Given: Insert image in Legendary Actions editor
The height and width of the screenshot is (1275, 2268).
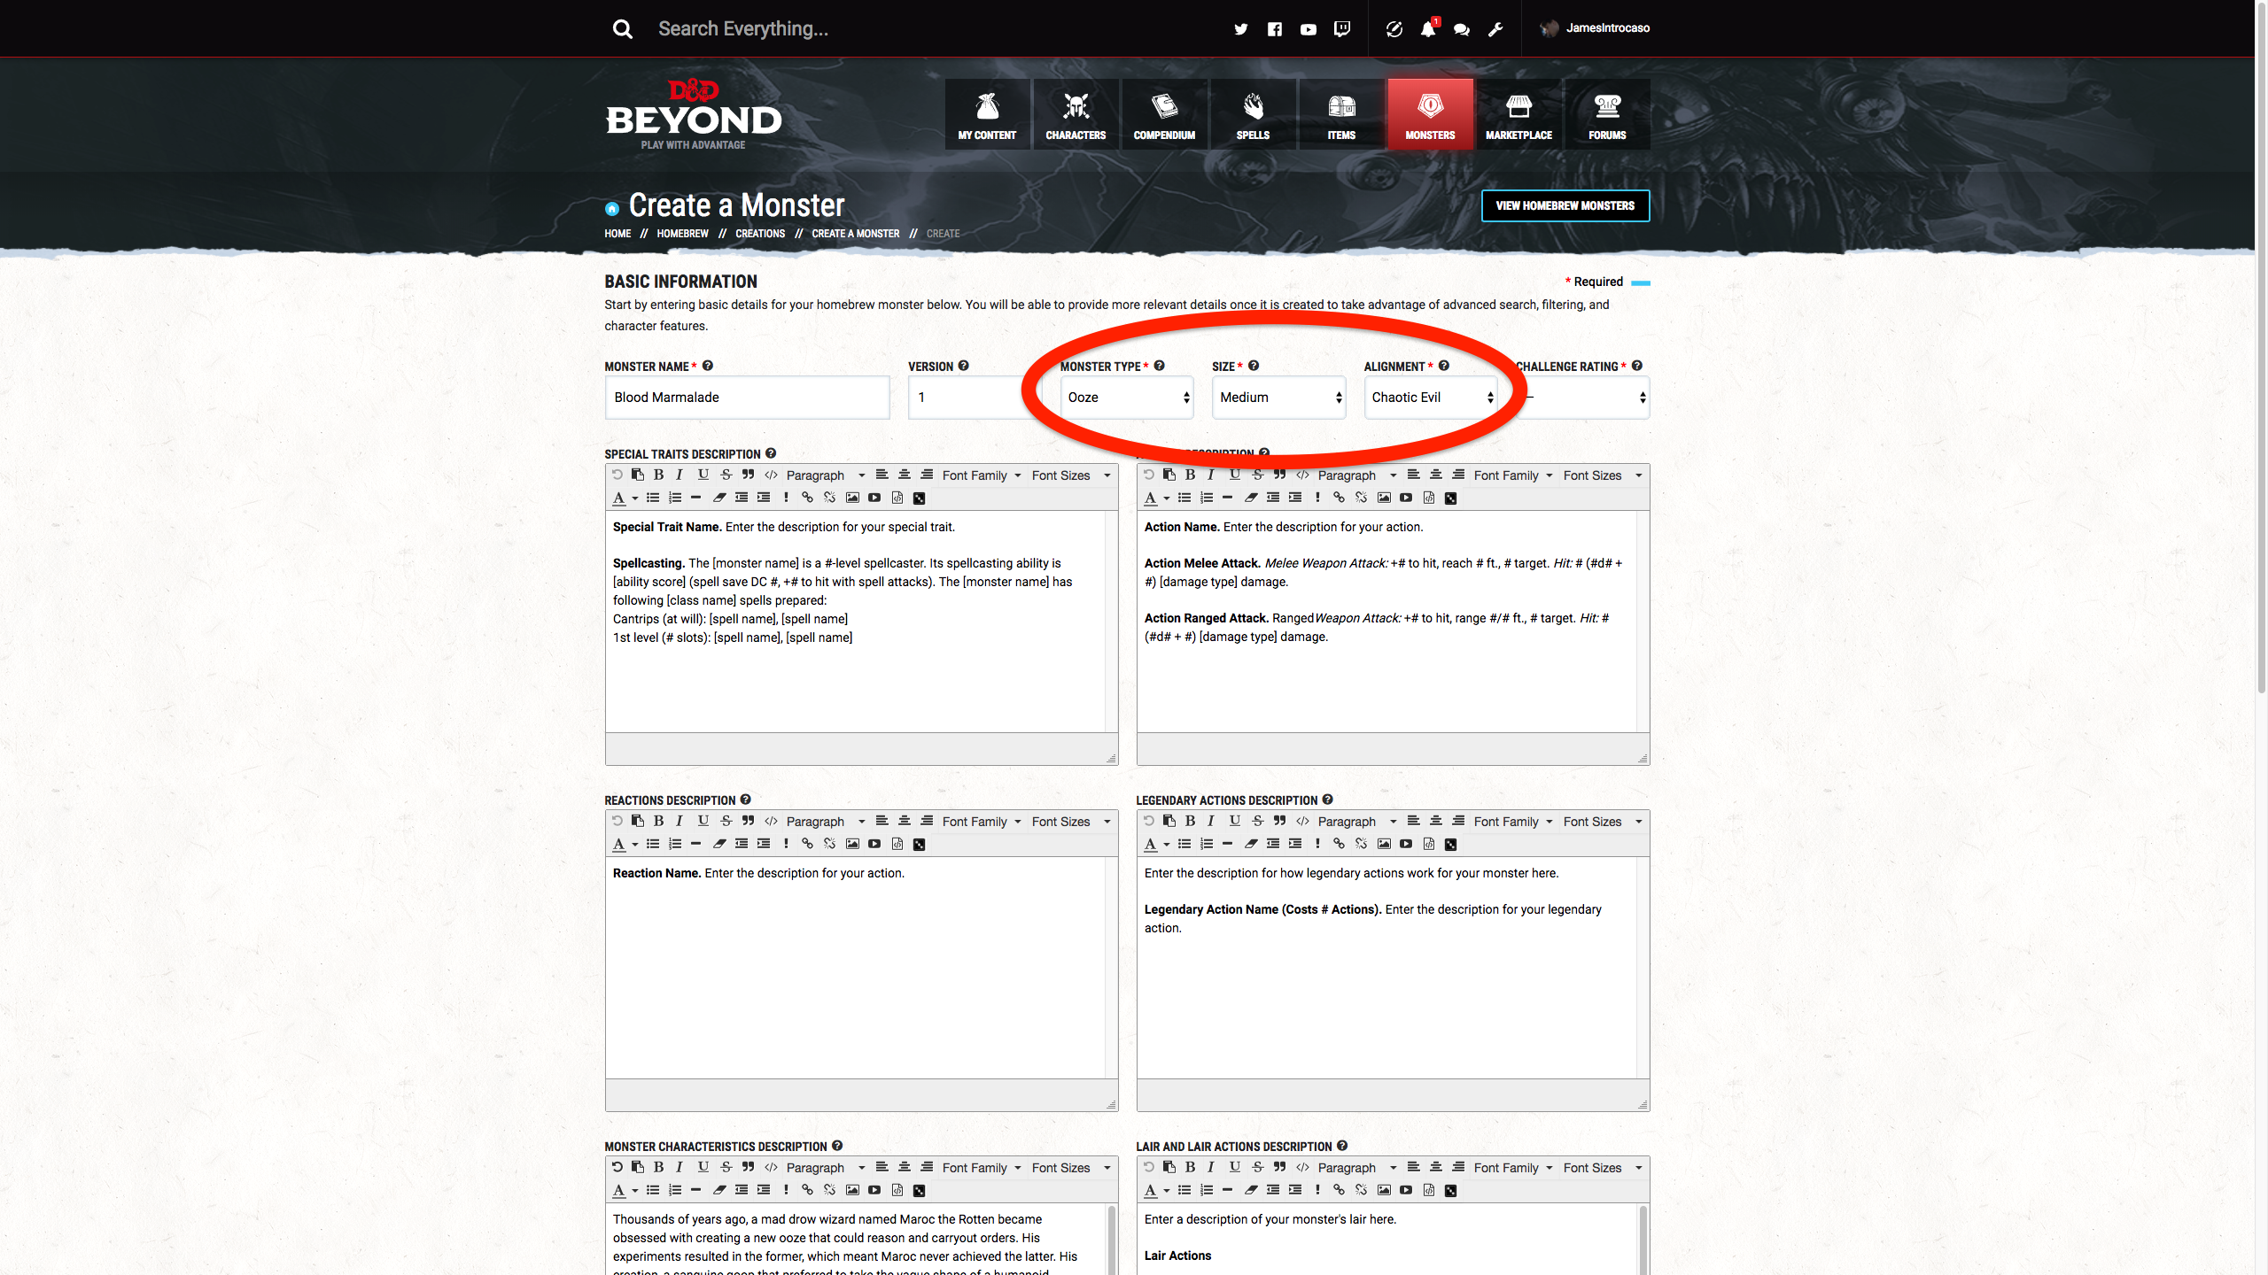Looking at the screenshot, I should coord(1384,844).
